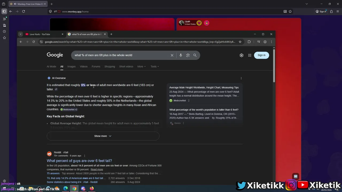The height and width of the screenshot is (192, 342).
Task: Open Quora source card options menu
Action: [183, 123]
